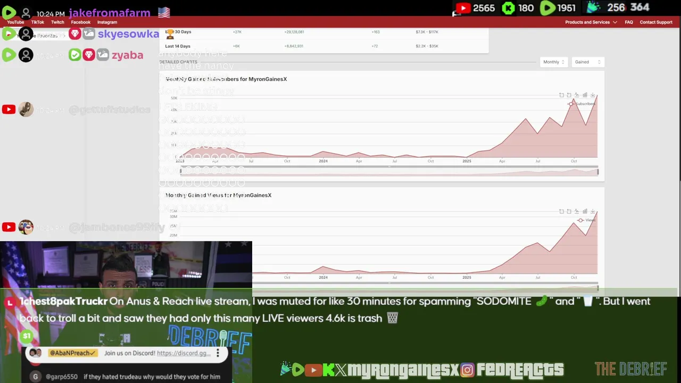Click the Subscribers chart range slider right handle
This screenshot has height=383, width=681.
click(598, 171)
